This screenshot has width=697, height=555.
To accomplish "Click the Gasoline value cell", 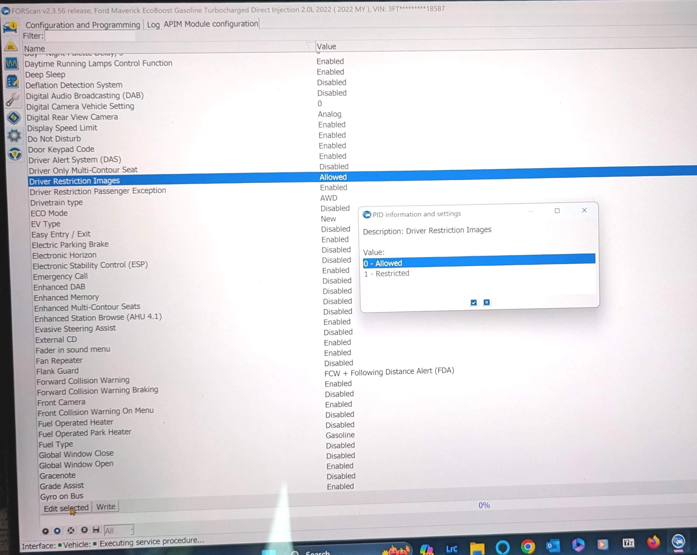I will [x=340, y=435].
